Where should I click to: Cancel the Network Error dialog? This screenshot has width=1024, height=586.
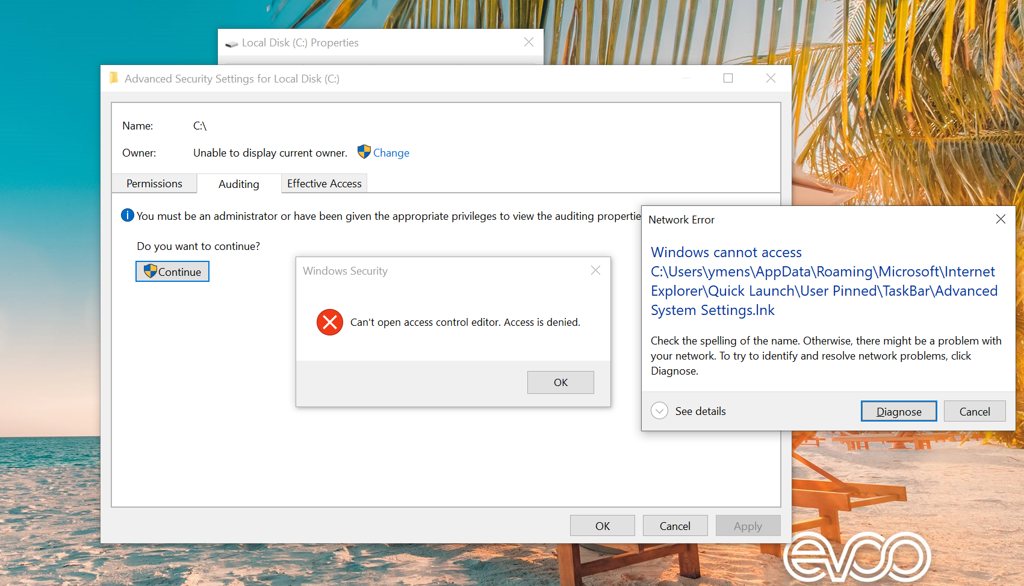[x=974, y=411]
